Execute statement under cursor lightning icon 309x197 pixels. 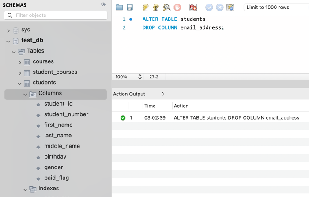[156, 7]
